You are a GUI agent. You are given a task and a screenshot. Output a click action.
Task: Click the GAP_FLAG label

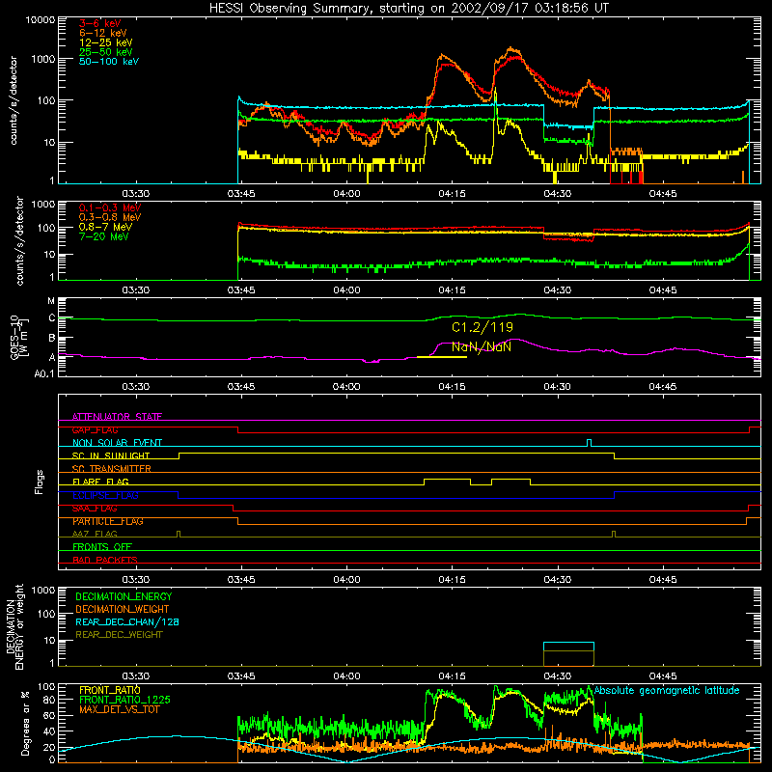[x=95, y=429]
